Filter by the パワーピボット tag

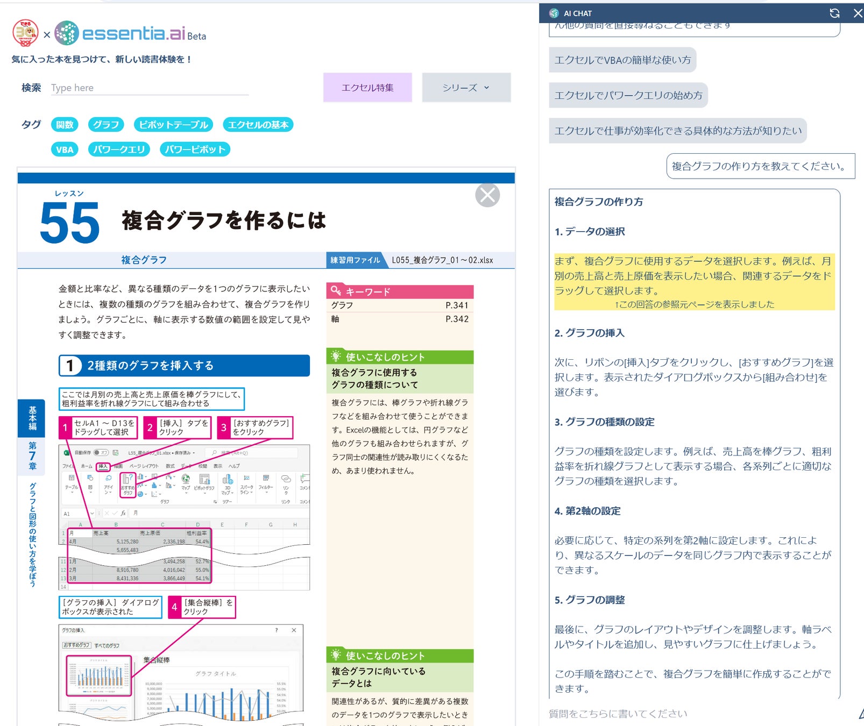pos(195,150)
